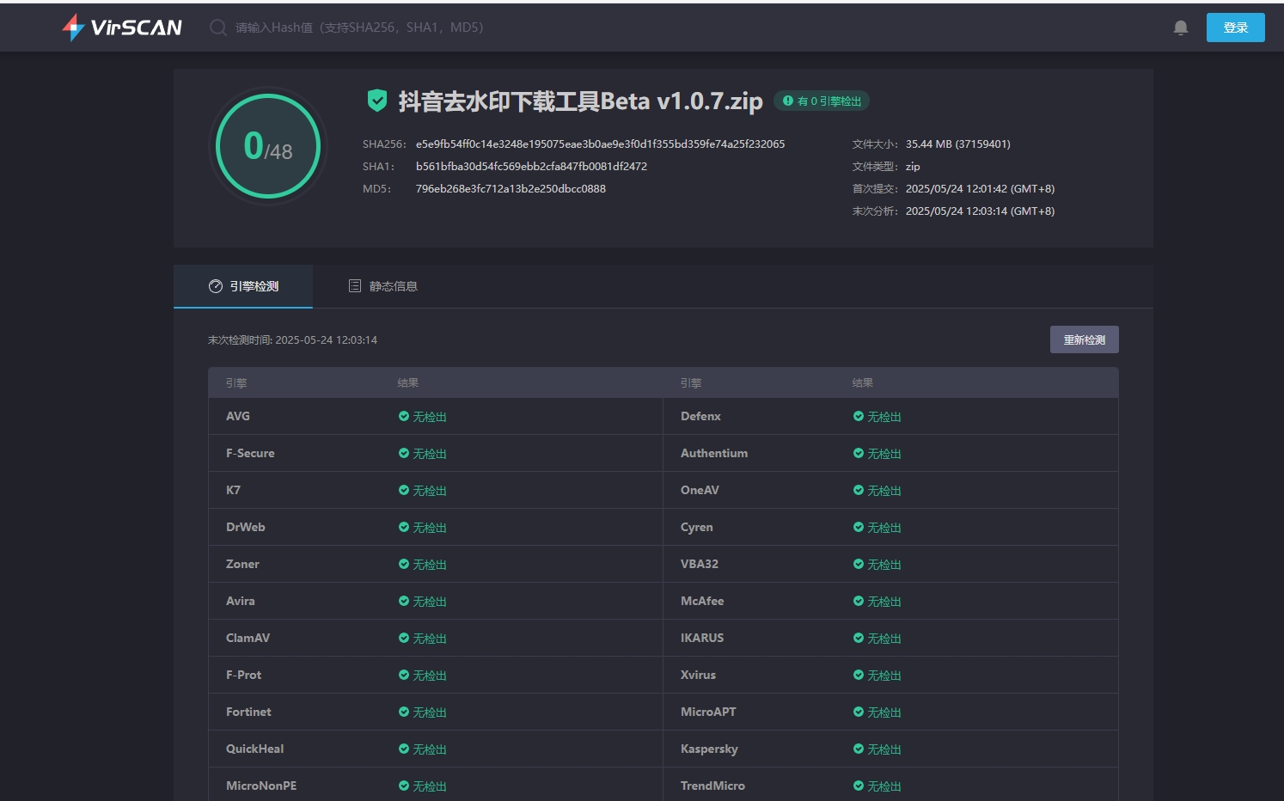
Task: Click the MicroNonPE result checkmark icon
Action: (x=404, y=786)
